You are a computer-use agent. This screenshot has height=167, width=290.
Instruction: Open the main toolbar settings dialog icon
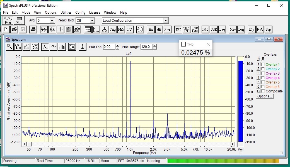pyautogui.click(x=88, y=30)
